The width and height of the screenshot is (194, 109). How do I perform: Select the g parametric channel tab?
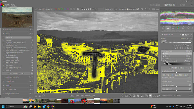click(x=175, y=48)
